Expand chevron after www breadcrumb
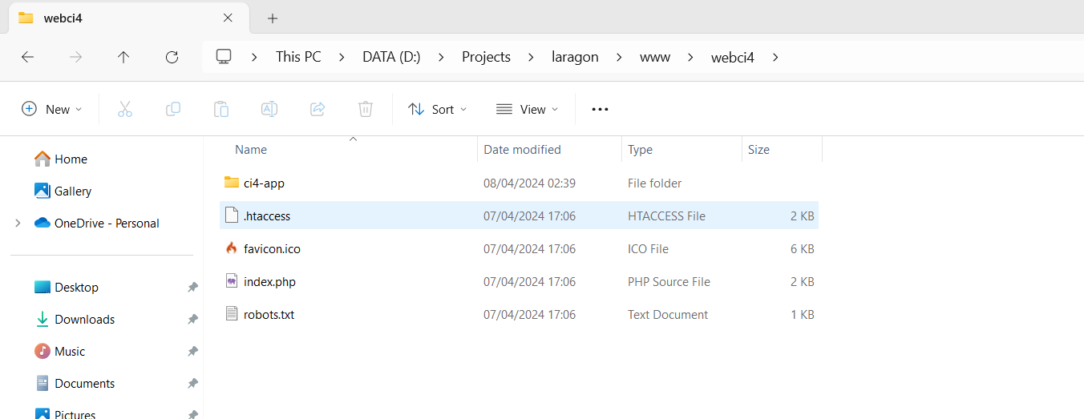The height and width of the screenshot is (419, 1084). [690, 57]
